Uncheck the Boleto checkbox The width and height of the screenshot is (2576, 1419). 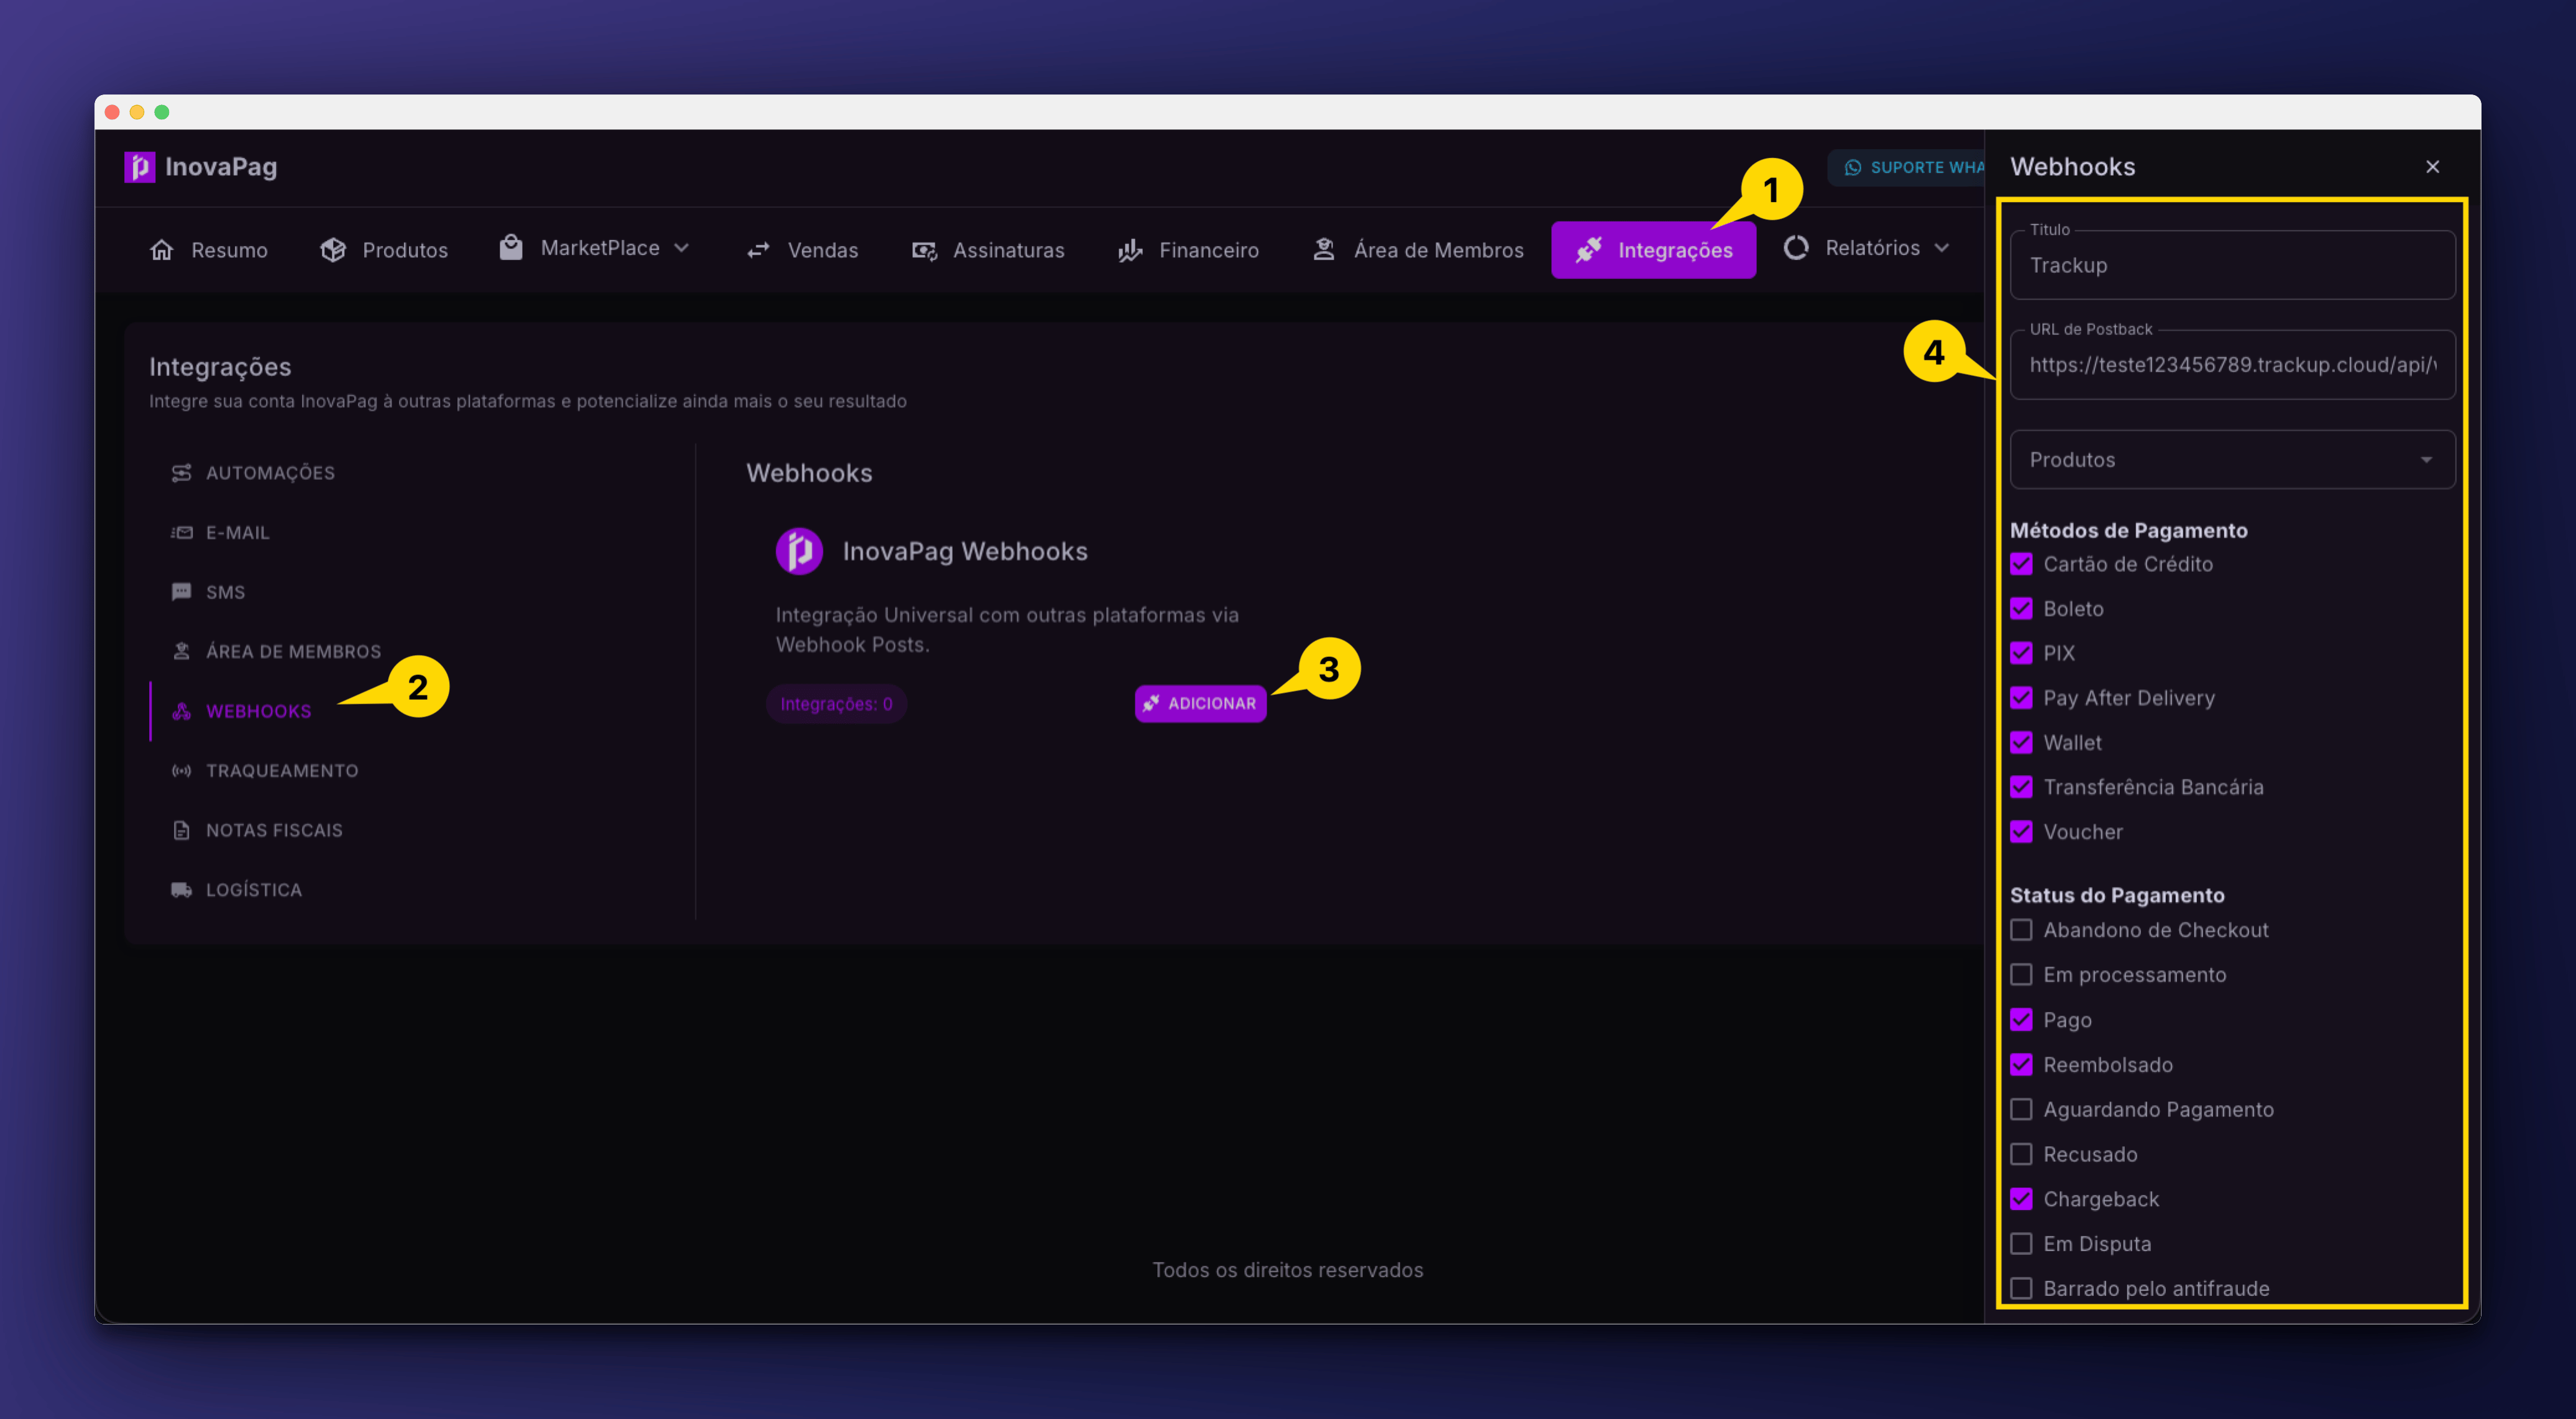click(x=2021, y=609)
